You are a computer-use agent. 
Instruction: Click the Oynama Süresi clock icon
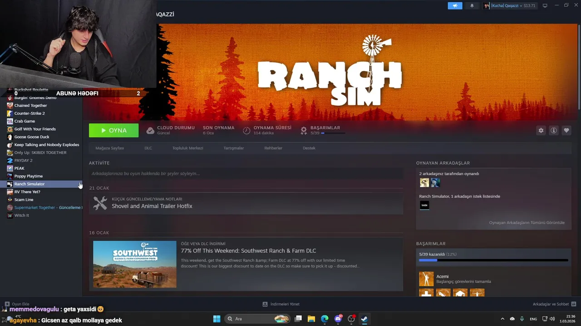pos(246,130)
